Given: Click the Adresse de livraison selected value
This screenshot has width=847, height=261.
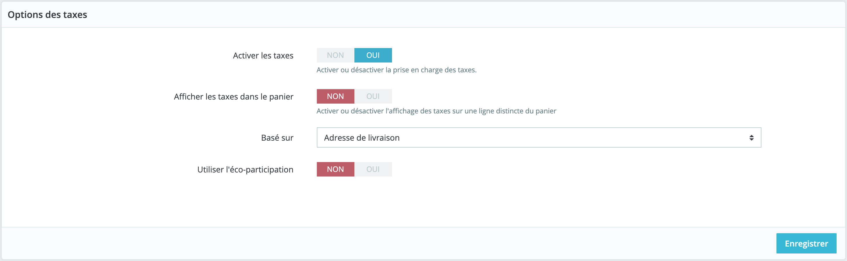Looking at the screenshot, I should 362,137.
